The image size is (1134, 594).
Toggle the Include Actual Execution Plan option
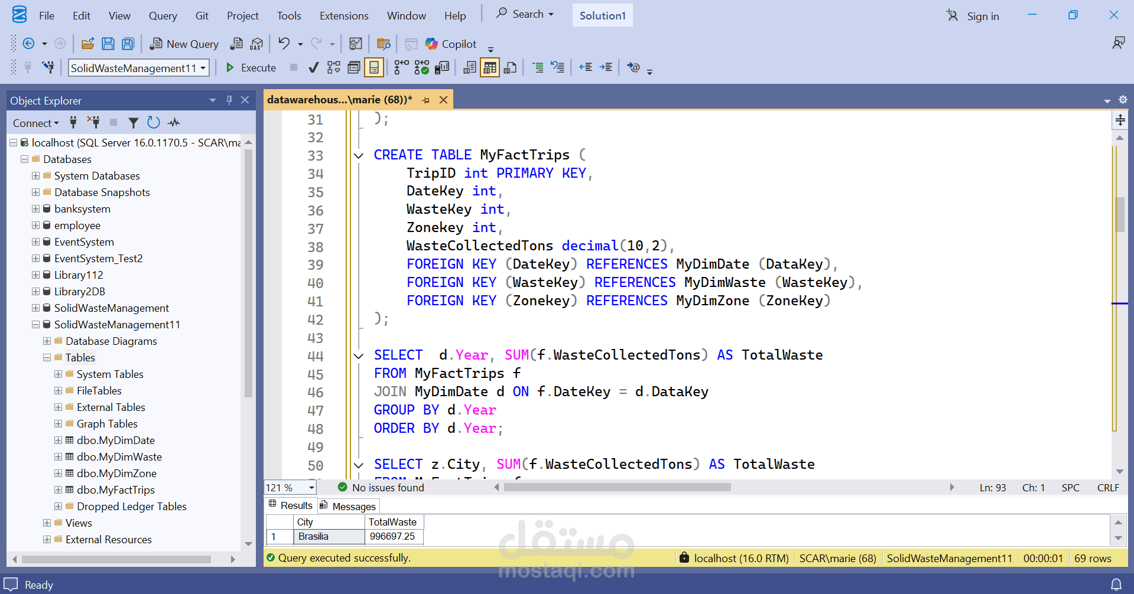402,67
